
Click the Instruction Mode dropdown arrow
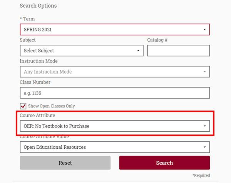point(204,72)
